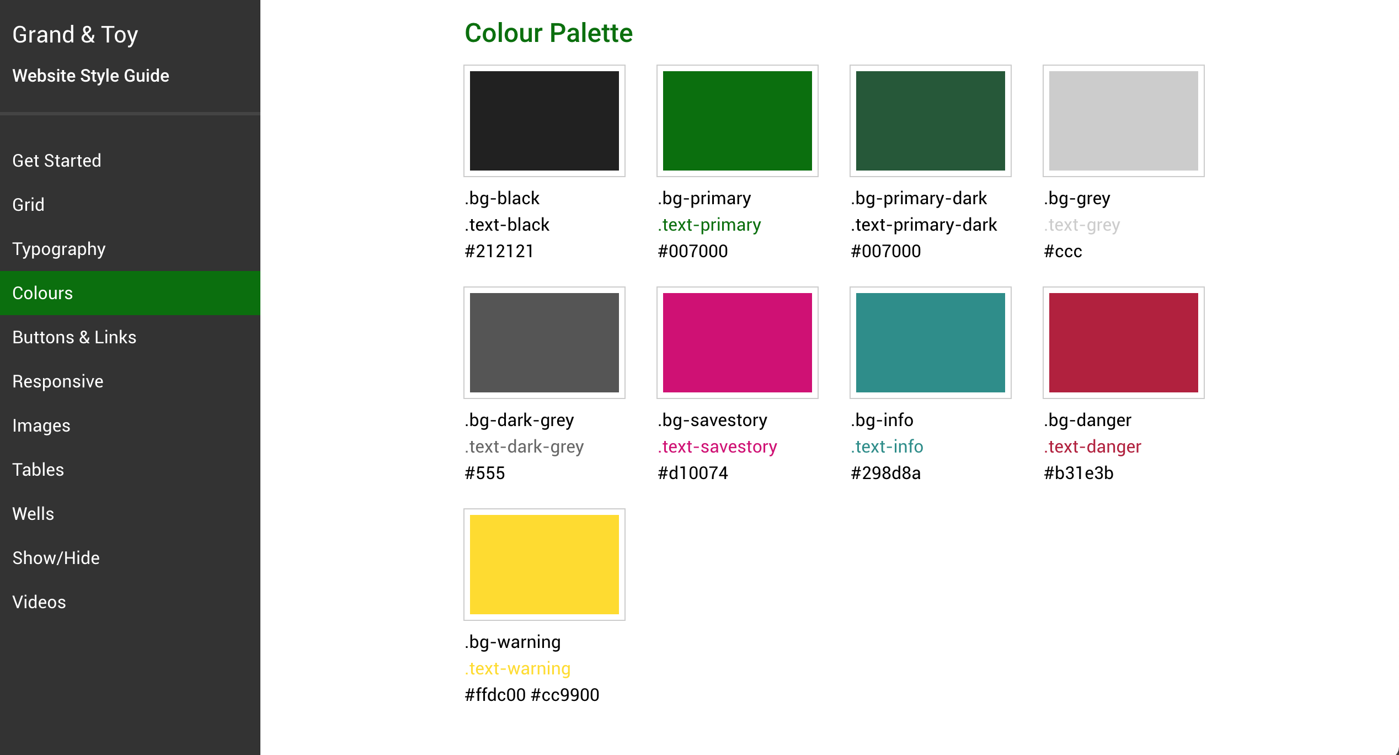
Task: Select the Show/Hide menu item
Action: click(56, 558)
